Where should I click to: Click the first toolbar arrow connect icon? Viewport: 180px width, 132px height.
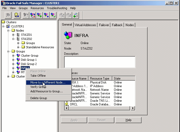tap(8, 15)
